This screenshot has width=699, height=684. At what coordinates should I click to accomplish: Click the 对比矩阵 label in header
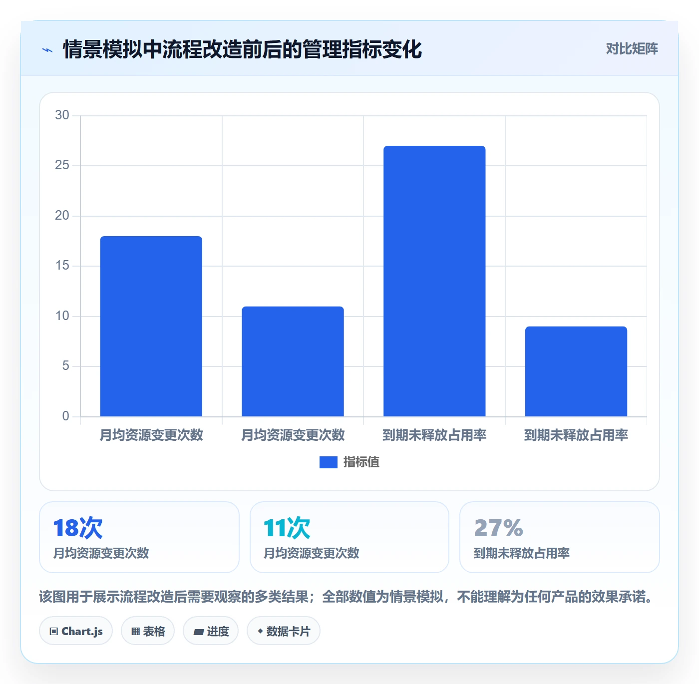632,49
